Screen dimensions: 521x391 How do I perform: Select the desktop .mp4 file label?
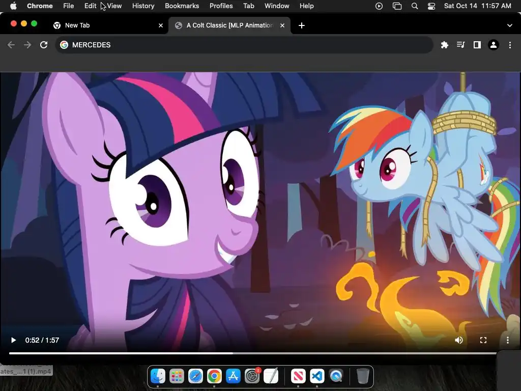click(26, 371)
